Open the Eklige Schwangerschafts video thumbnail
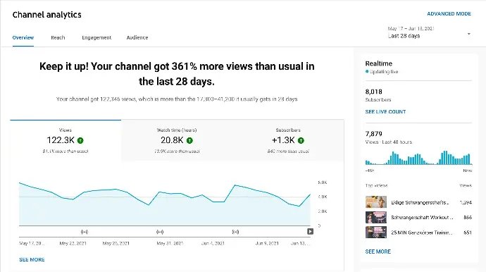Viewport: 486px width, 272px height. pos(376,202)
